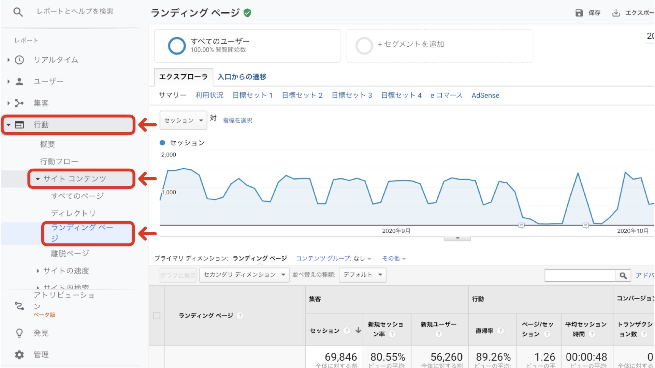655x368 pixels.
Task: Click the レポートとヘルプを検索 search field
Action: coord(75,12)
